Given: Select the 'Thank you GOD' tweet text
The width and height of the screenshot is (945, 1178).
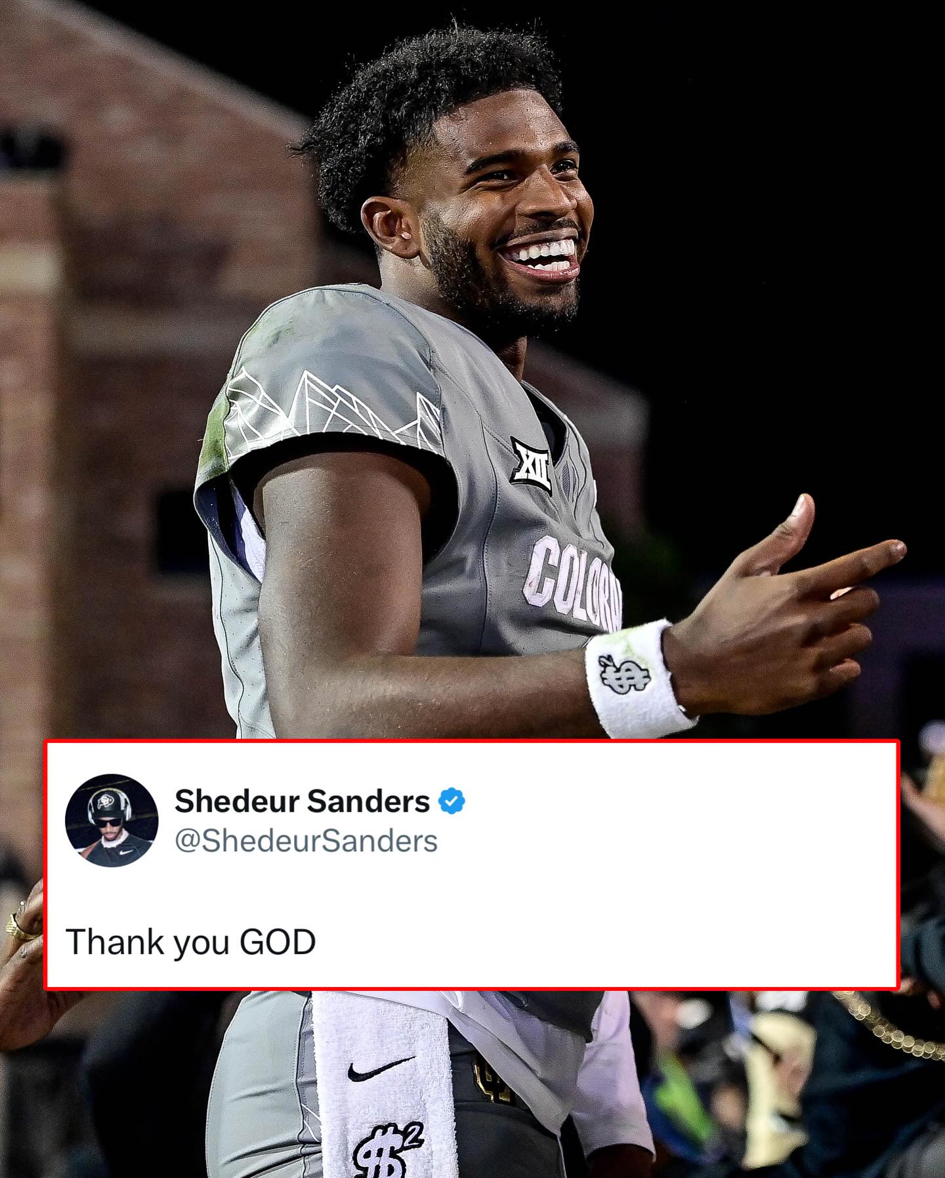Looking at the screenshot, I should (x=191, y=942).
